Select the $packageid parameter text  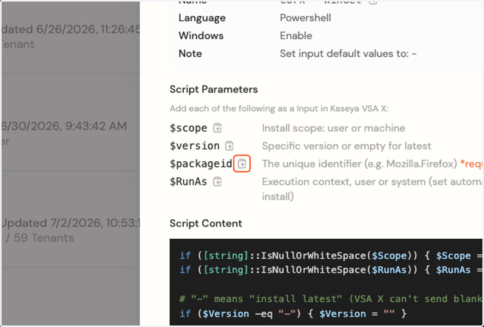click(x=201, y=164)
